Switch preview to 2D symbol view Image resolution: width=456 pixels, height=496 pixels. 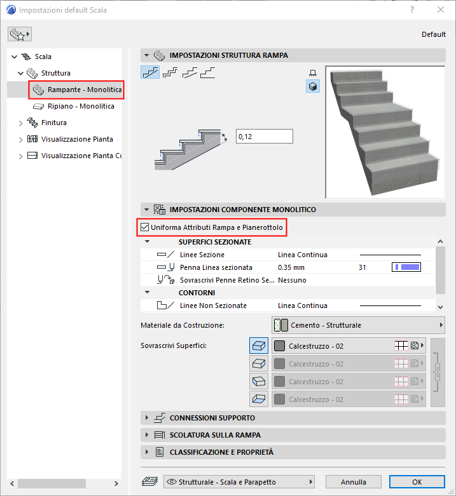point(313,73)
